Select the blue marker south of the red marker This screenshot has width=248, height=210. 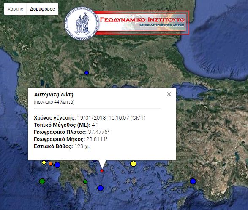(101, 188)
